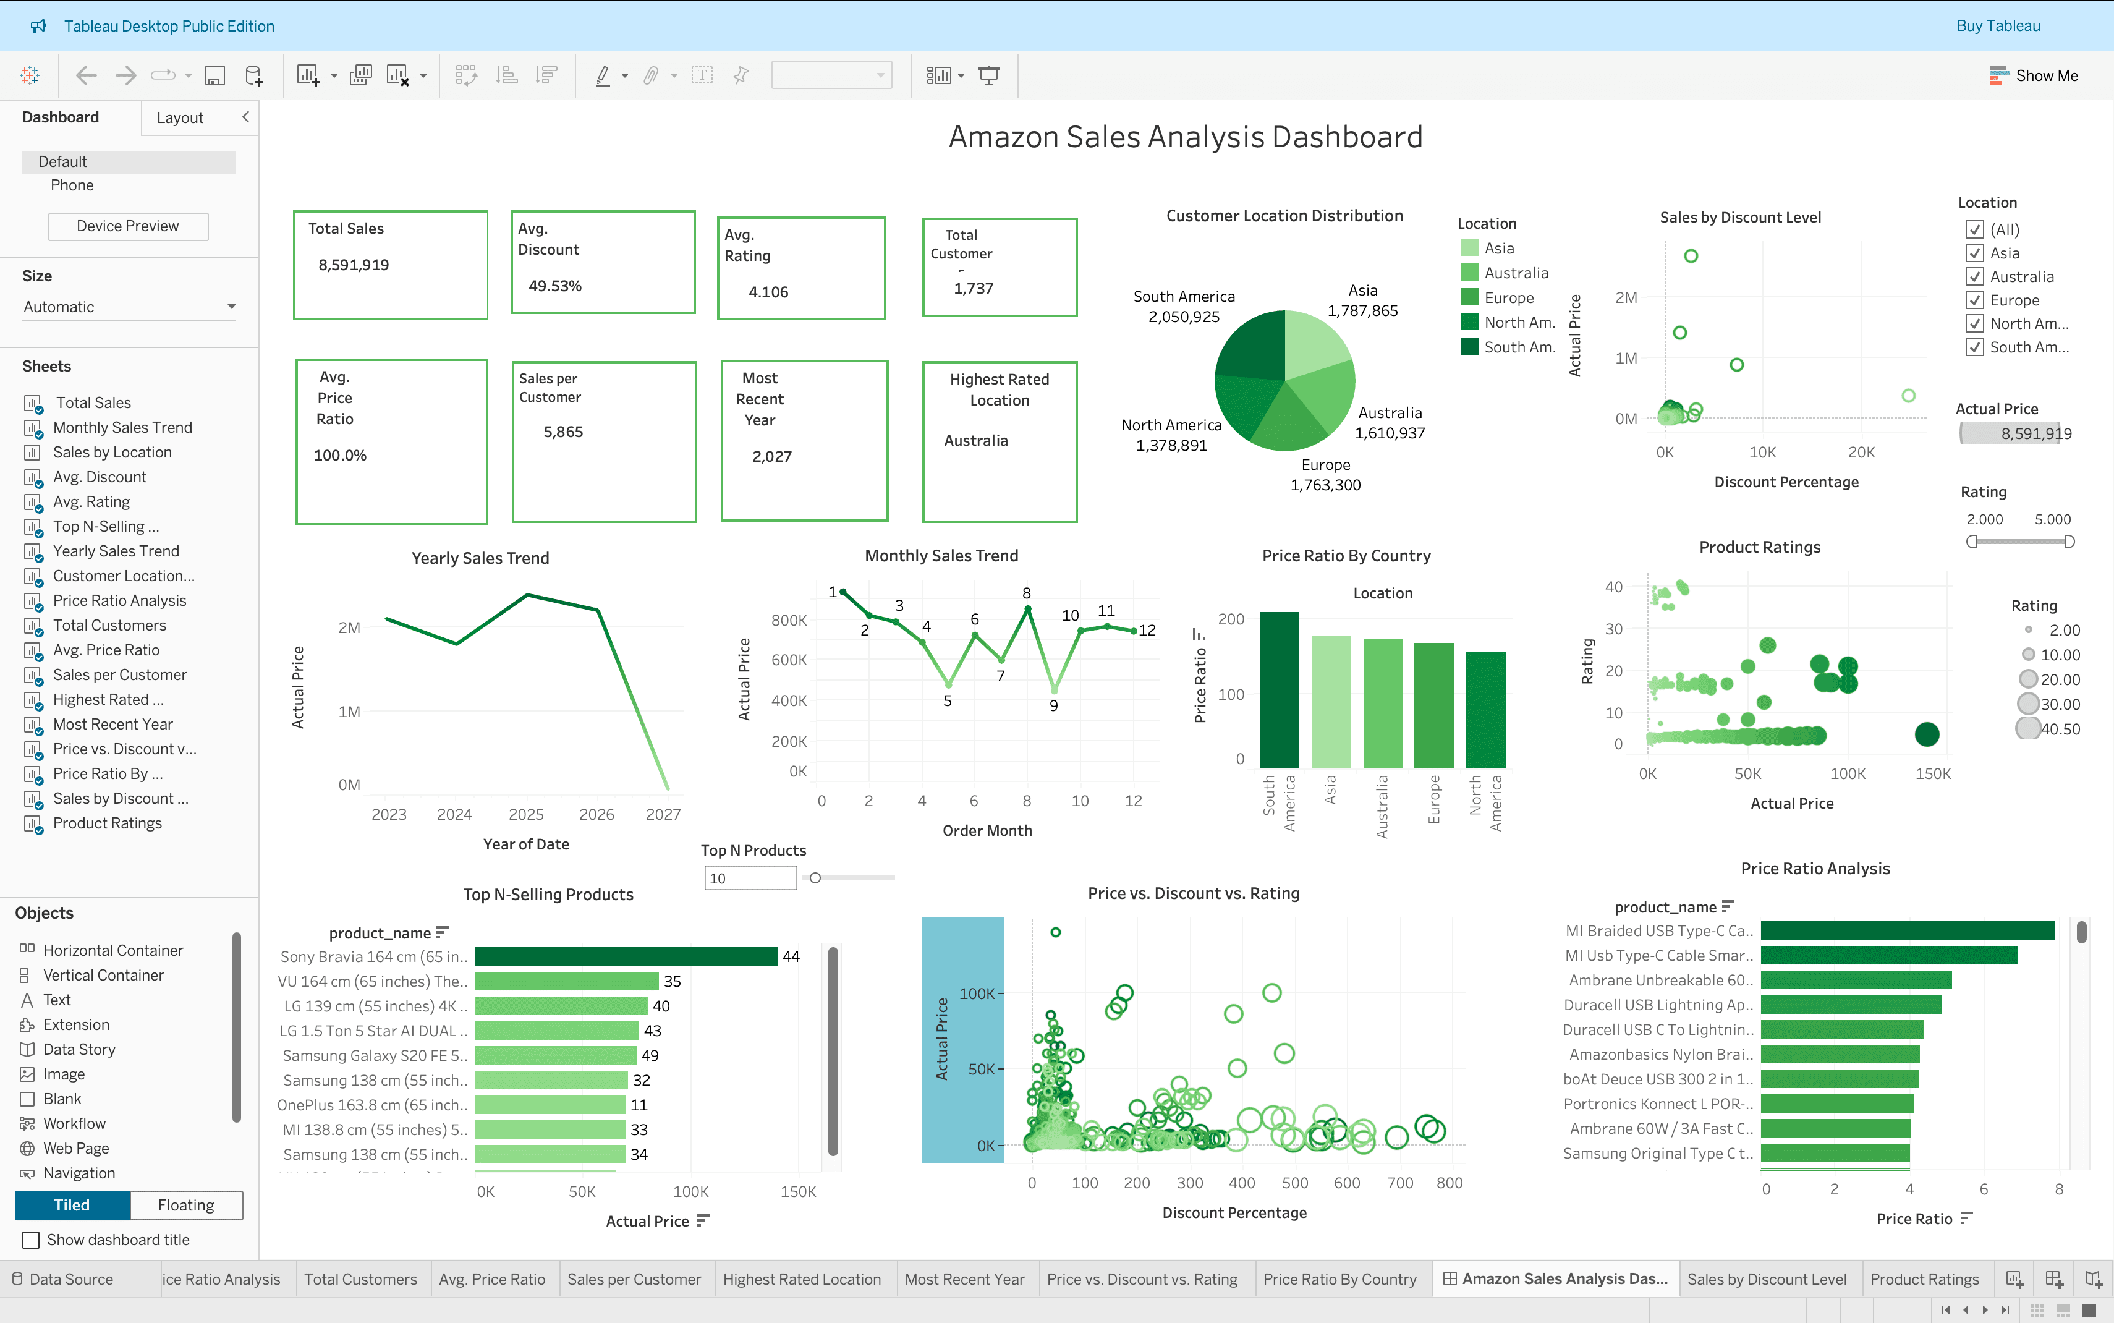Uncheck Asia in the Location filter
This screenshot has height=1323, width=2114.
click(x=1975, y=253)
